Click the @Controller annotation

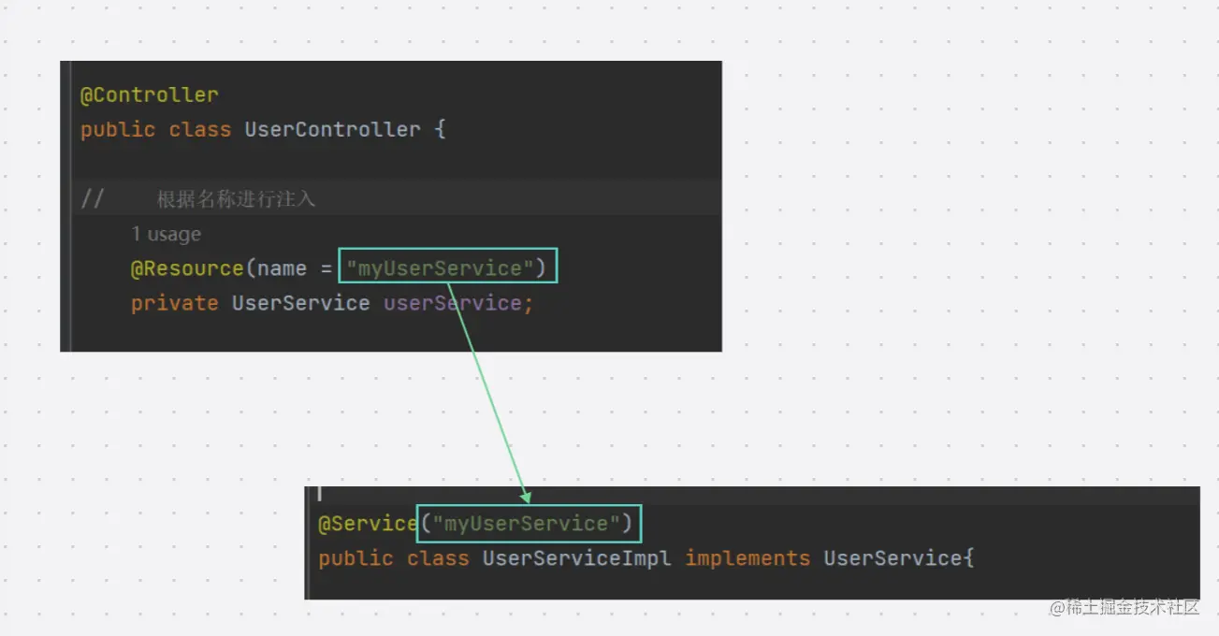pos(150,95)
